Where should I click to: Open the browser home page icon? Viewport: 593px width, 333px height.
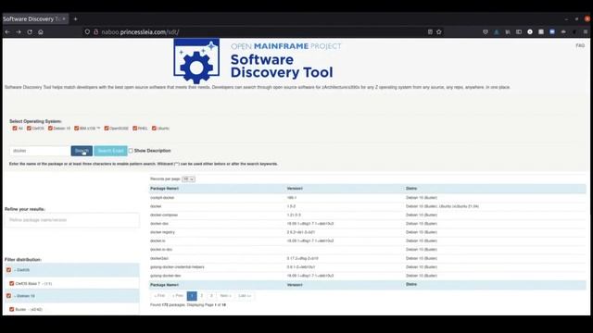41,32
